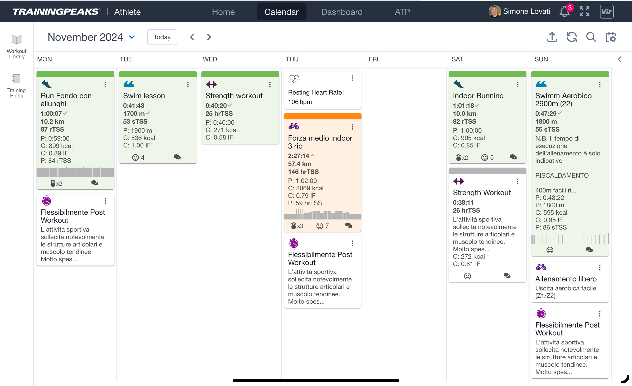Switch to the Dashboard tab
Viewport: 632px width, 386px height.
tap(342, 12)
